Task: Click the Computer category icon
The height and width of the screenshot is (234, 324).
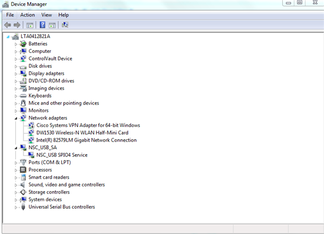Action: 23,51
